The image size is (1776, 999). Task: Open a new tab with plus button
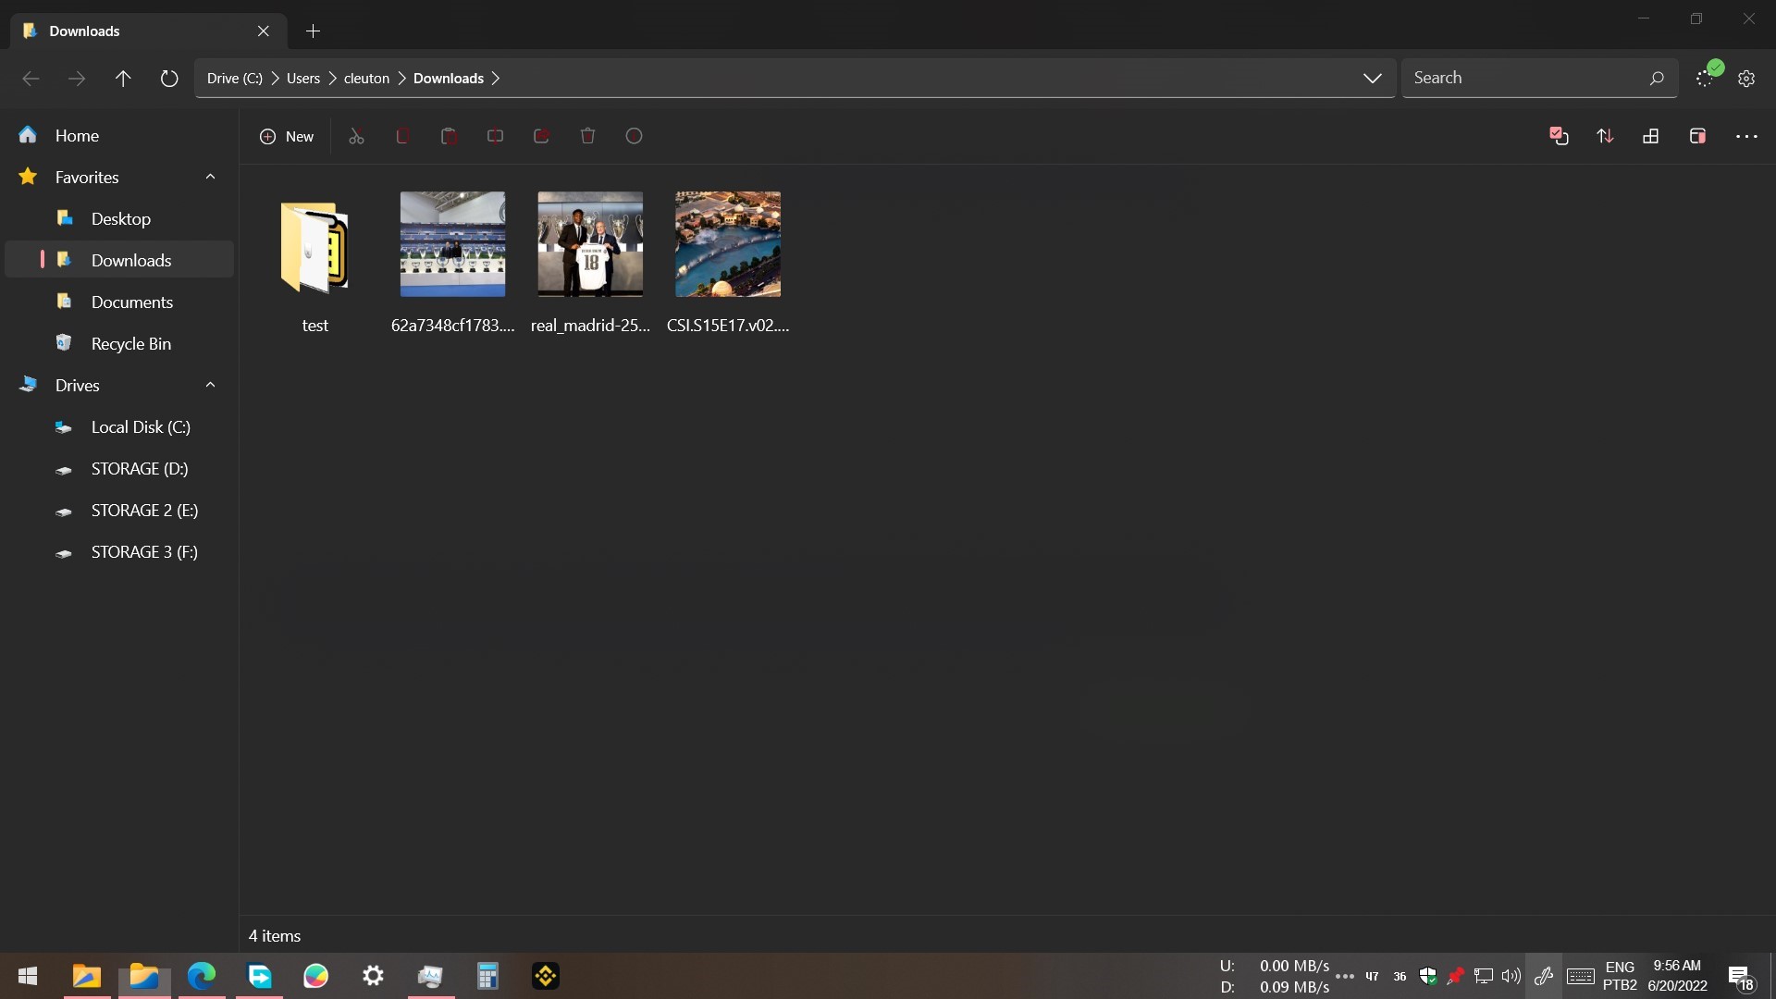(x=313, y=31)
